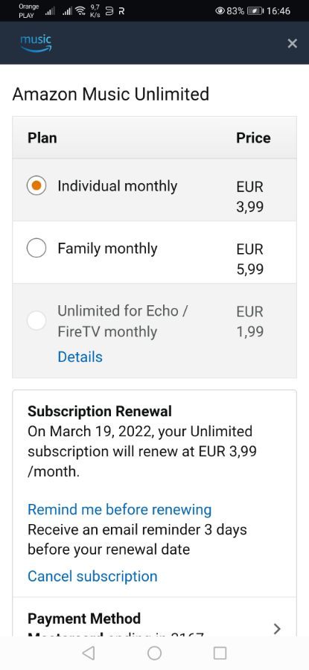Tap the Subscription Renewal heading
309x670 pixels.
(x=100, y=411)
